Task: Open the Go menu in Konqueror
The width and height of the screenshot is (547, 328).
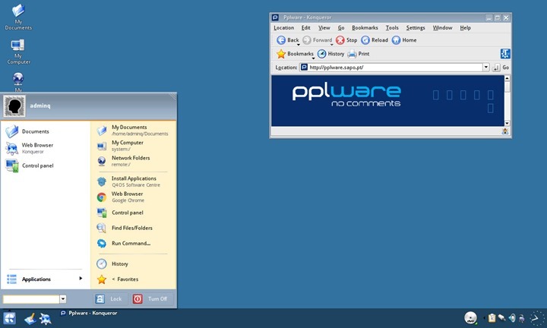Action: coord(341,28)
